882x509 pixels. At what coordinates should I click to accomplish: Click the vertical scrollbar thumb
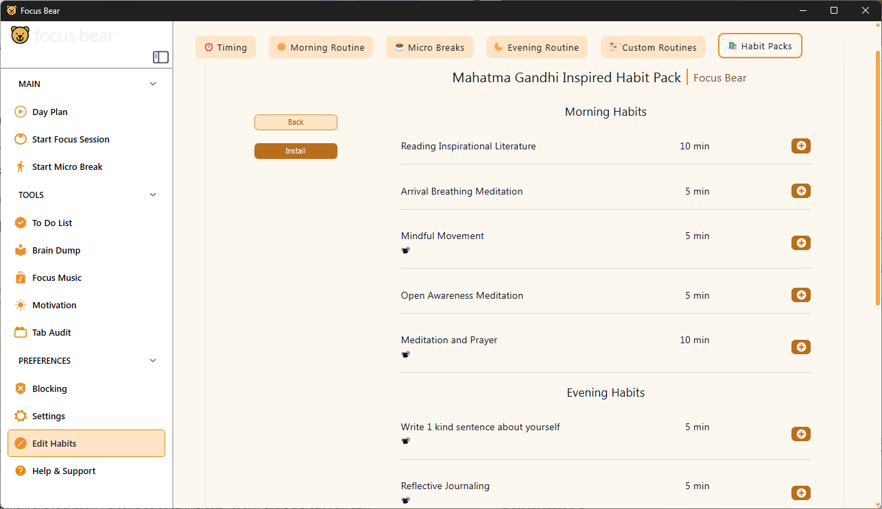point(878,178)
